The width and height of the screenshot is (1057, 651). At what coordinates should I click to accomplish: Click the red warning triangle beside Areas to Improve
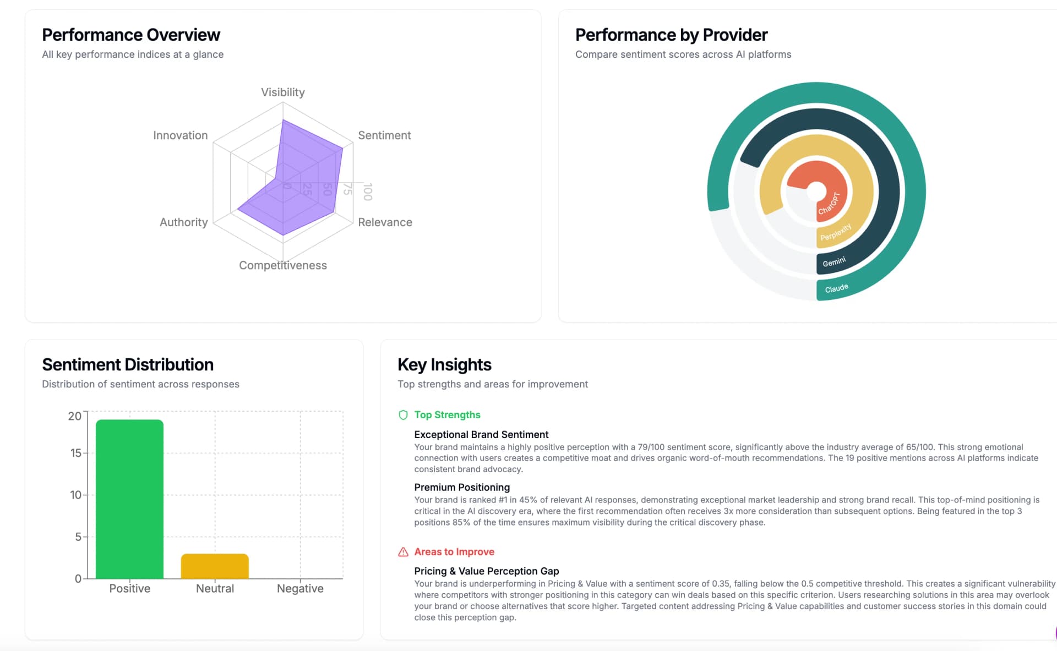(402, 551)
